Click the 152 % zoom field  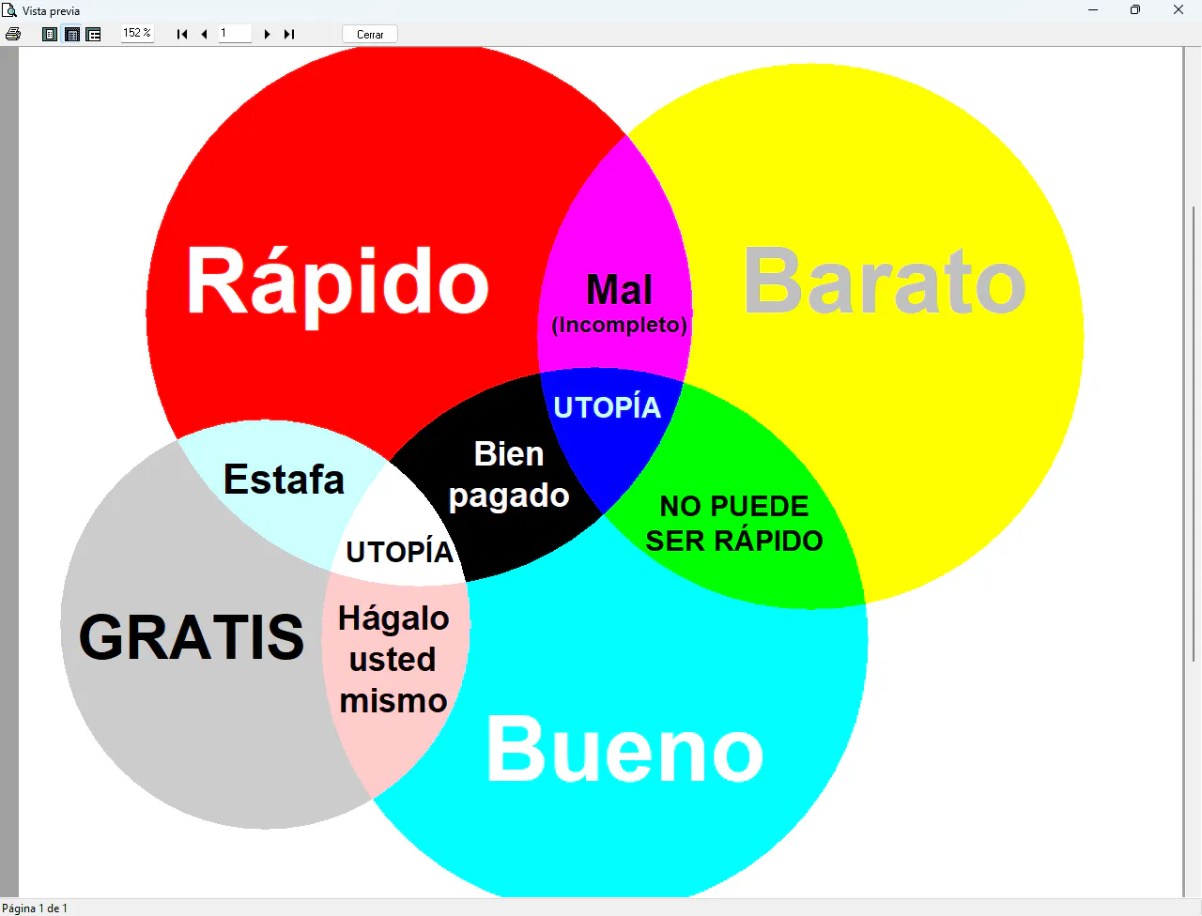click(x=137, y=33)
